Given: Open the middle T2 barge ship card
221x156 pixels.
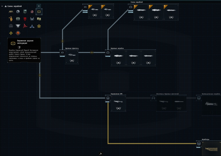Looking at the screenshot, I should [x=156, y=12].
